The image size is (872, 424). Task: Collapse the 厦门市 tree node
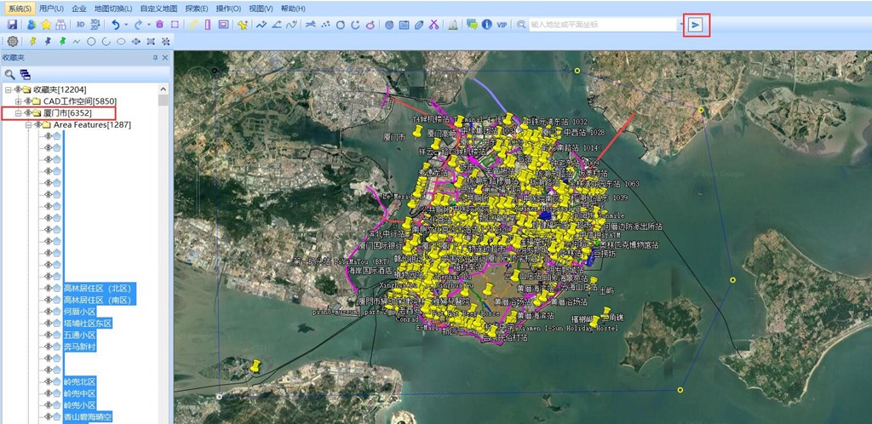(17, 113)
